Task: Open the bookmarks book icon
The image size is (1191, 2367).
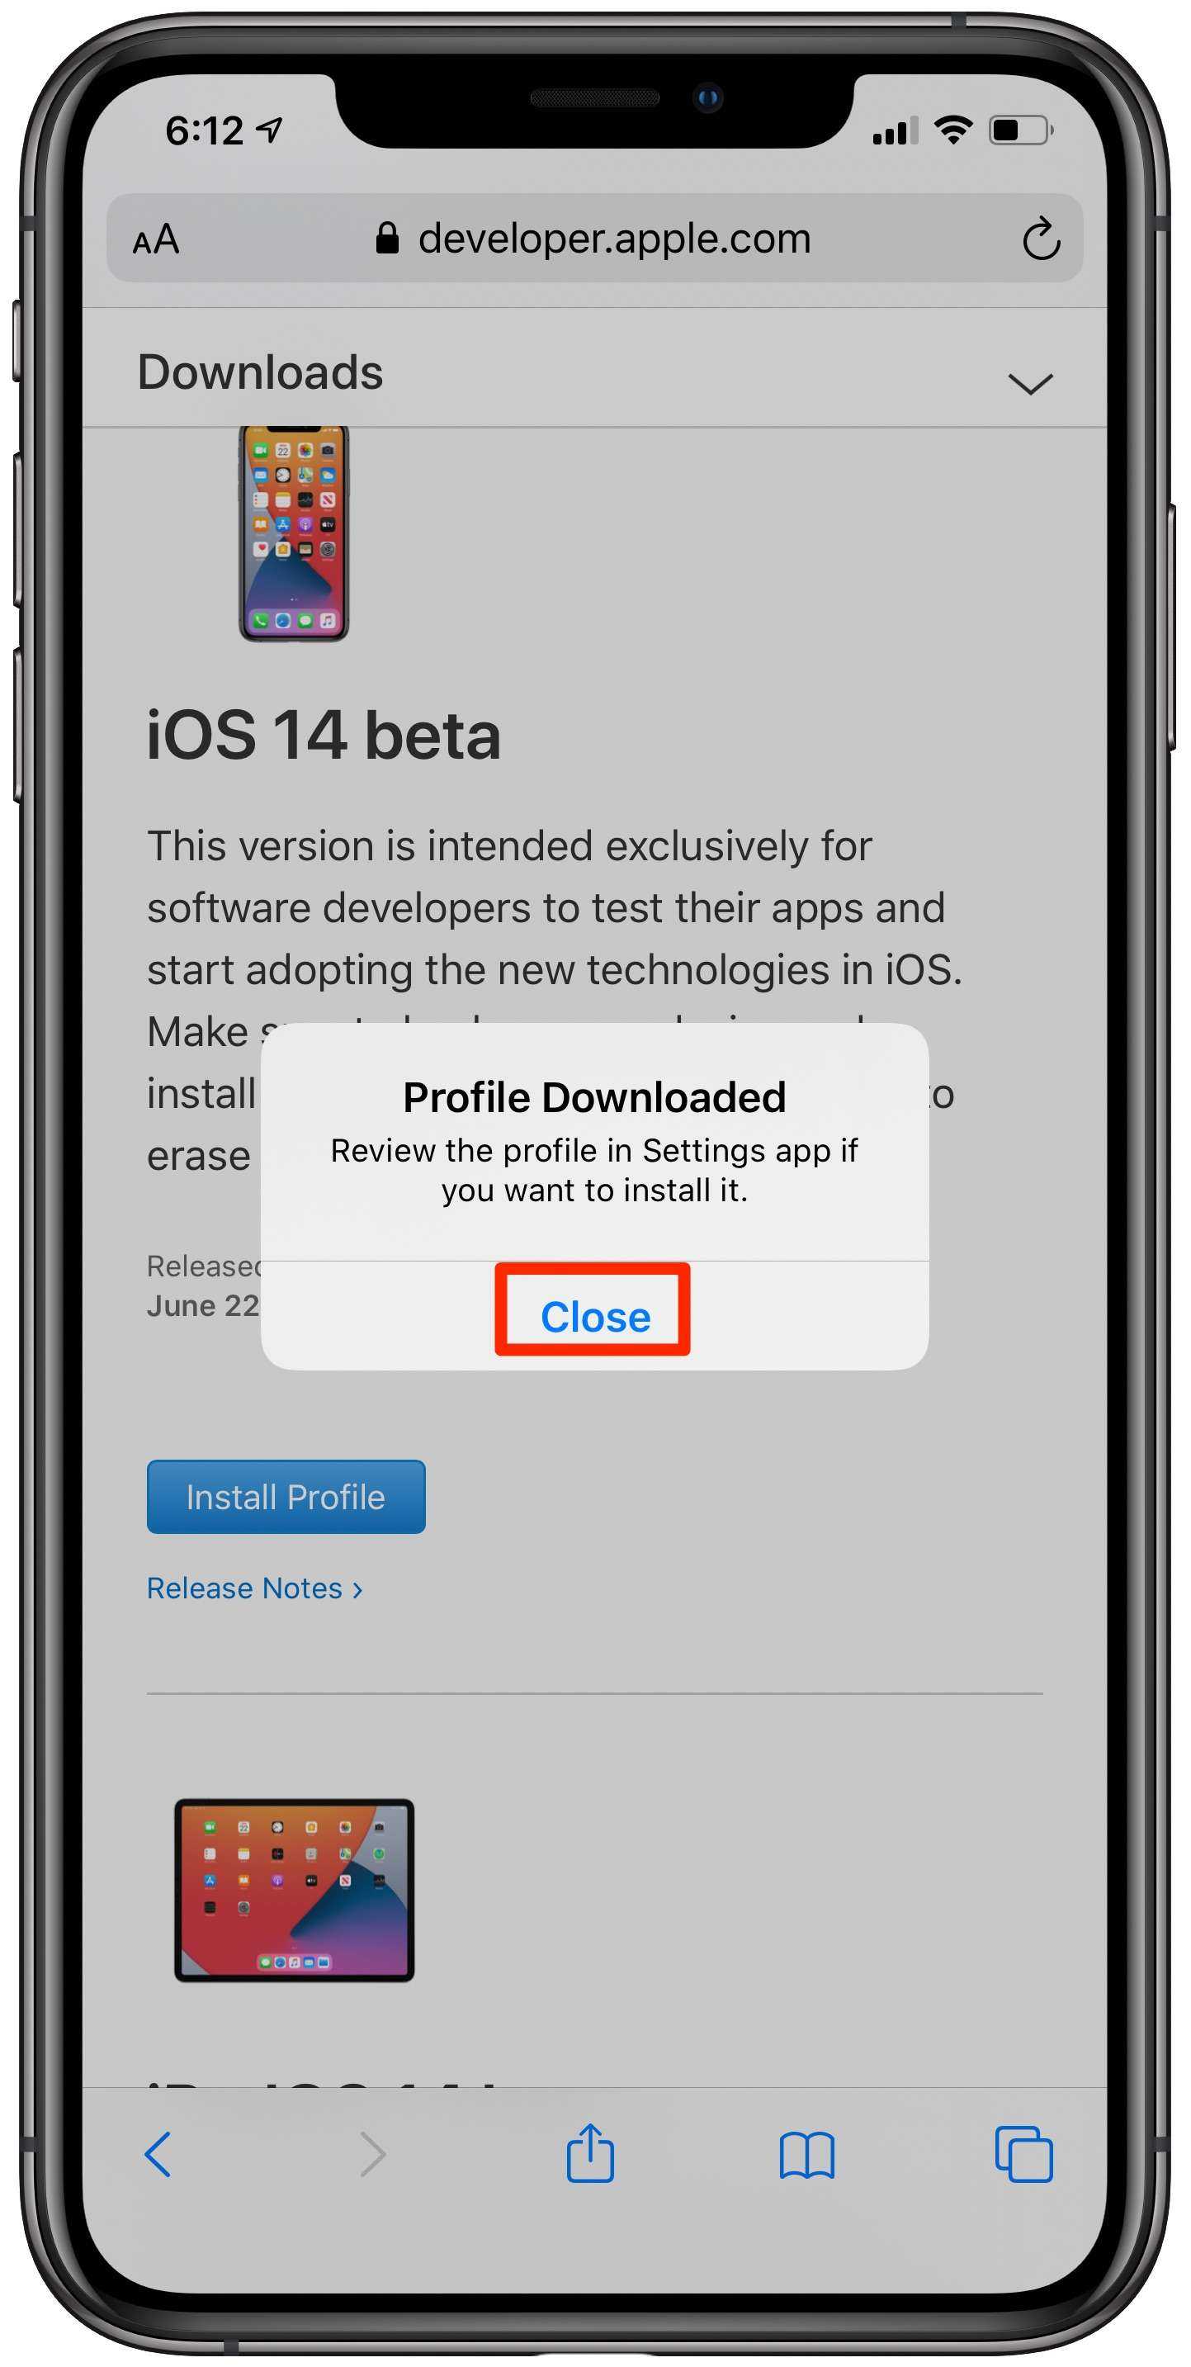Action: tap(806, 2156)
